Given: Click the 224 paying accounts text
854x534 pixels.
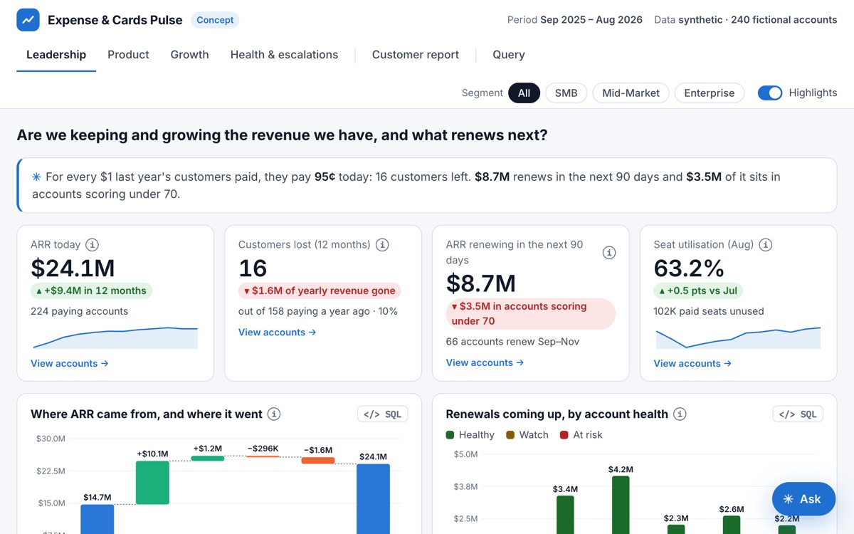Looking at the screenshot, I should tap(80, 311).
